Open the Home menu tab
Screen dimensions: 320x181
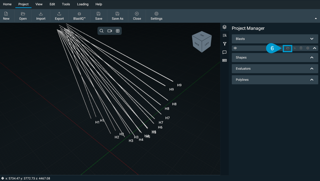pos(7,4)
